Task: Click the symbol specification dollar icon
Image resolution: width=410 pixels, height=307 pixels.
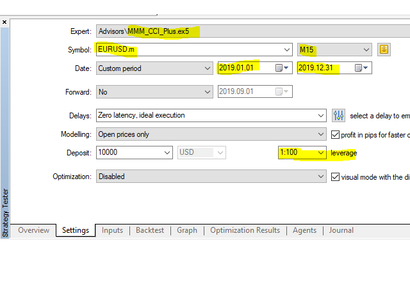Action: [384, 50]
